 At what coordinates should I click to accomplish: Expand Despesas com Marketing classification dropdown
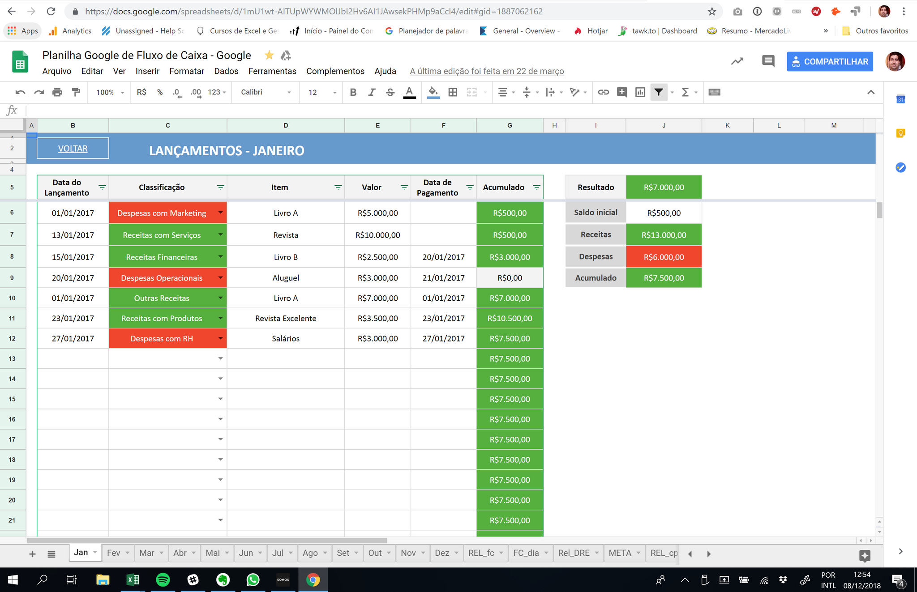(220, 213)
